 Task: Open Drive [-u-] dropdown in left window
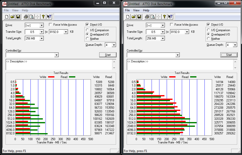(x=42, y=25)
